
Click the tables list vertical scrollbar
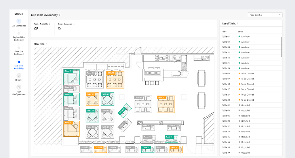[282, 47]
